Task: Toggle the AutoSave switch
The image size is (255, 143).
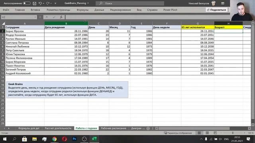Action: pyautogui.click(x=27, y=3)
